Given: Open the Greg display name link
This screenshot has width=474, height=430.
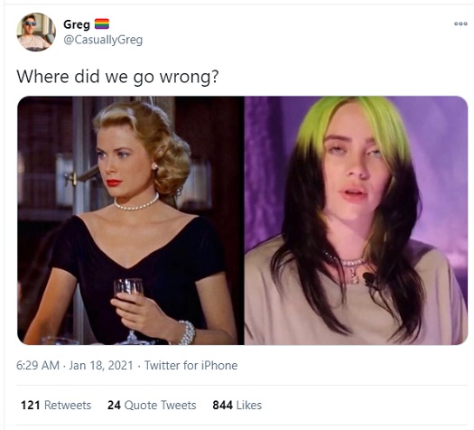Looking at the screenshot, I should [77, 24].
